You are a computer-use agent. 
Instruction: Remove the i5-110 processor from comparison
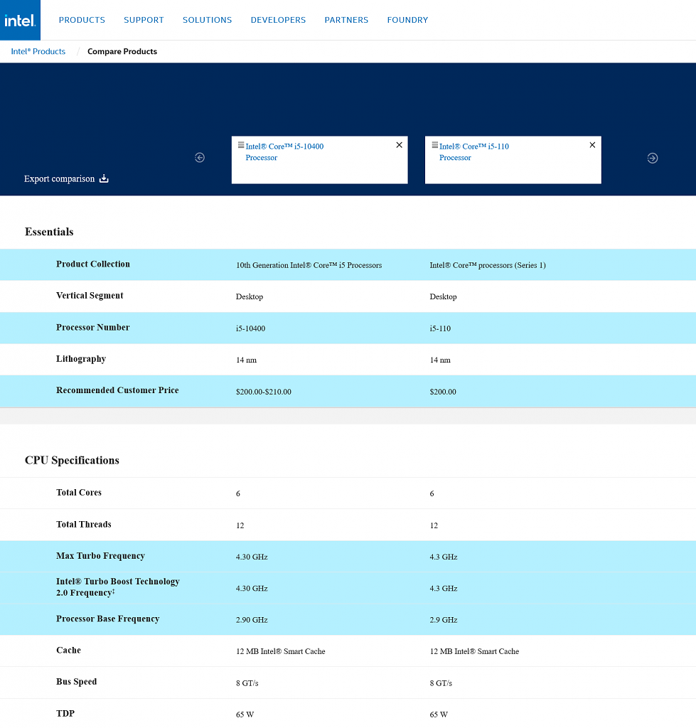[592, 145]
